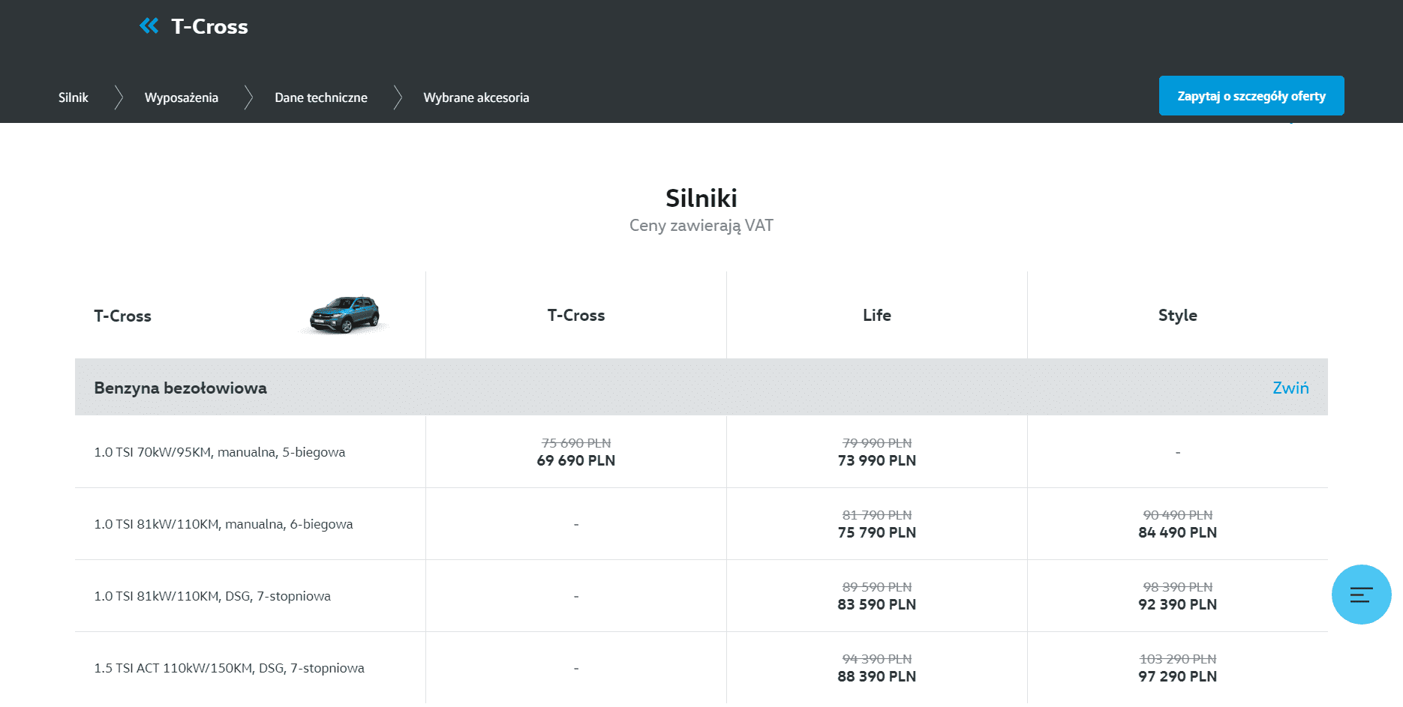Click price 88 390 PLN
This screenshot has width=1403, height=707.
877,676
